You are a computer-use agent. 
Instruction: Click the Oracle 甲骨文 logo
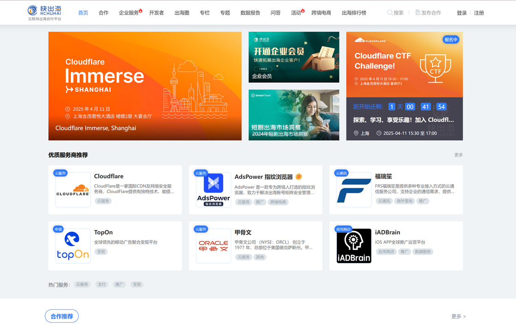click(x=213, y=246)
